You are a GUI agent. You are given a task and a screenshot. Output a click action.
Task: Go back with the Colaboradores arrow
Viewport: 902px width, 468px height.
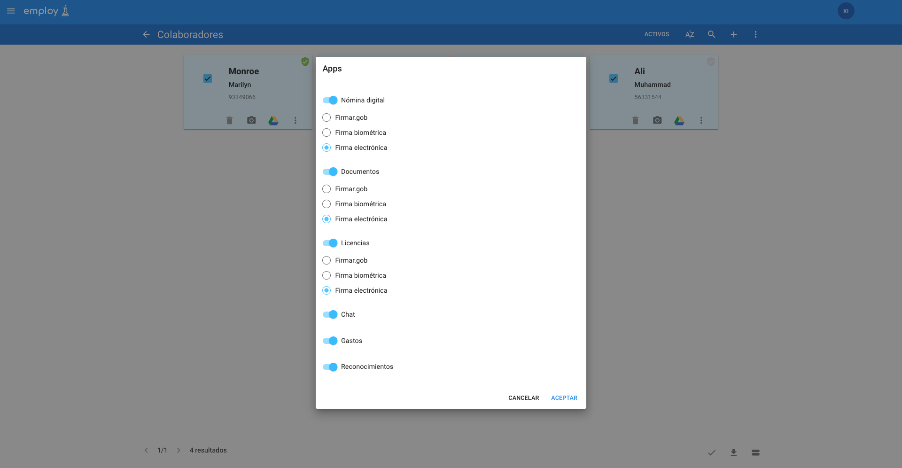146,34
